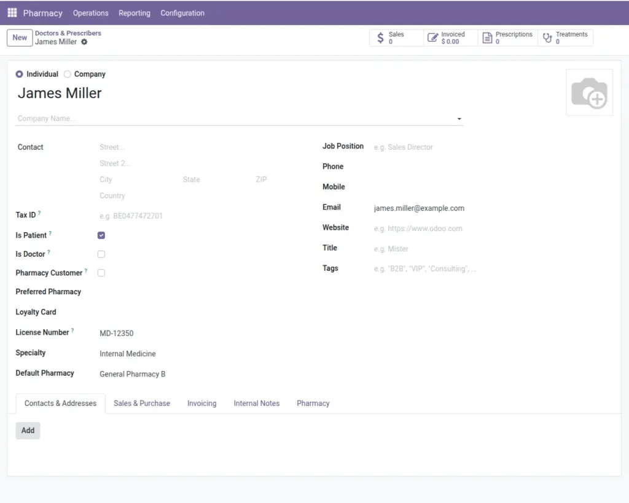Switch to the Invoicing tab

pos(201,403)
